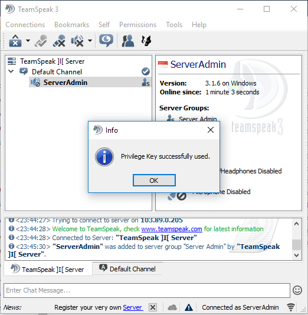Click the dark wolf-head toolbar icon

146,41
